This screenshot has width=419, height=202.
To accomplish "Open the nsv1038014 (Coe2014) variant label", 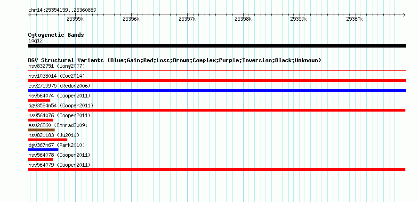I will [x=56, y=76].
